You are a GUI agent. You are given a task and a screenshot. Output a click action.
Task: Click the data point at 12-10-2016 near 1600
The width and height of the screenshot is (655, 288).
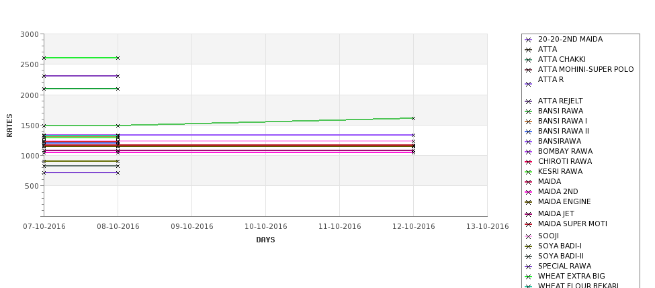click(x=414, y=119)
